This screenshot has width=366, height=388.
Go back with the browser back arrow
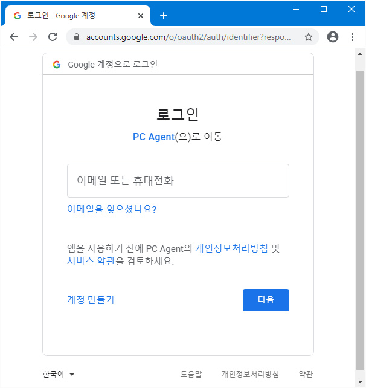(14, 37)
